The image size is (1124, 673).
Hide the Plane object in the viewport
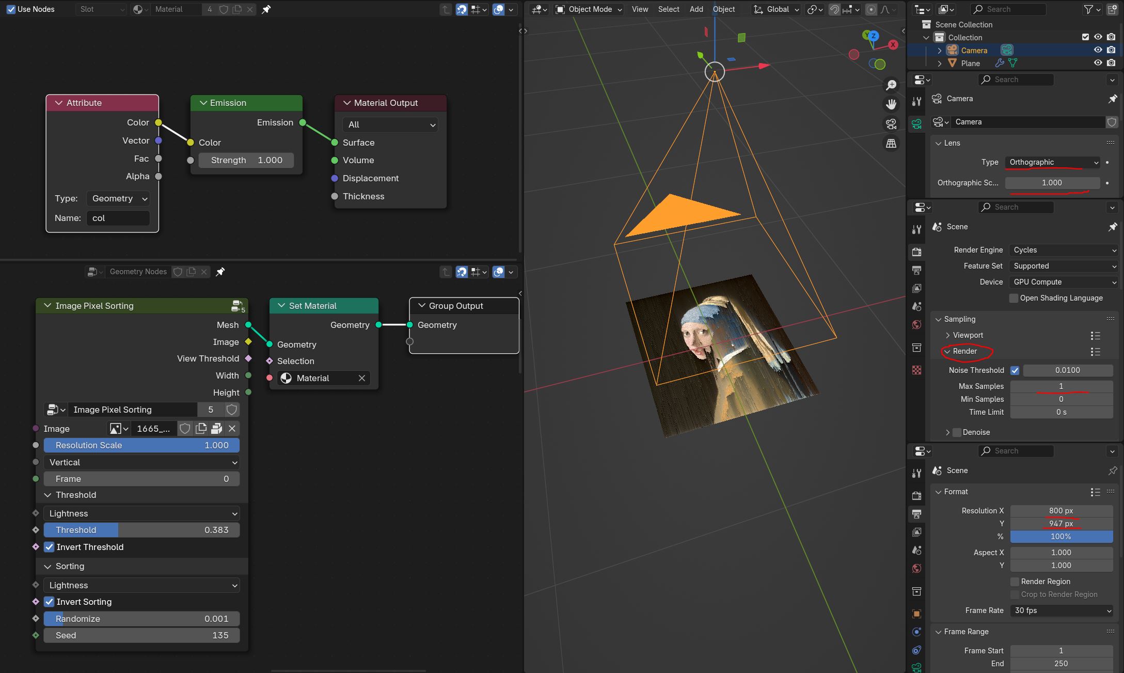click(1098, 63)
